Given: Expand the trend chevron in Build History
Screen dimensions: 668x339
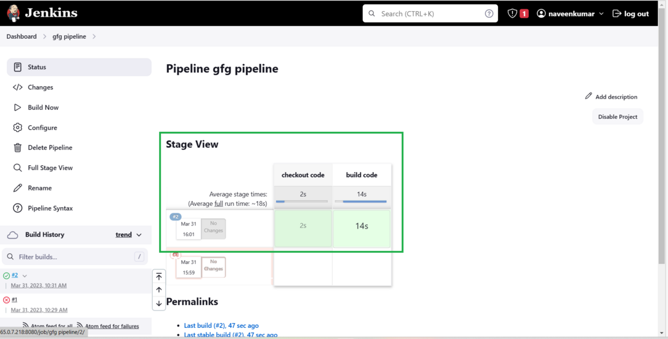Looking at the screenshot, I should click(x=139, y=235).
